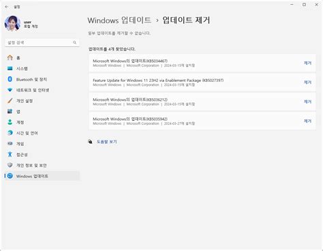The image size is (323, 251).
Task: Select Windows 업데이트 sidebar icon
Action: (x=10, y=176)
